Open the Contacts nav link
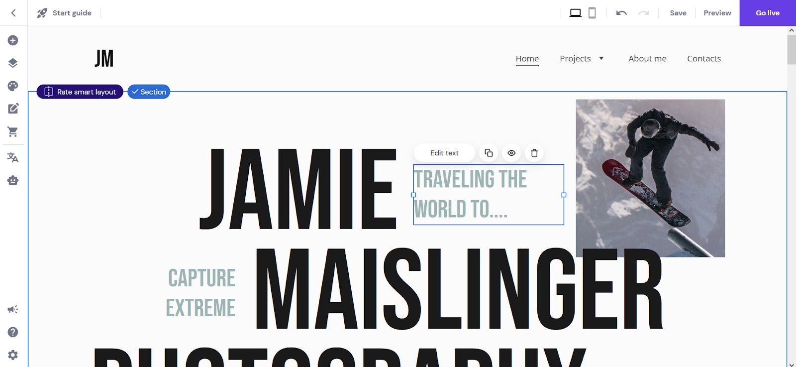This screenshot has width=796, height=367. point(704,59)
